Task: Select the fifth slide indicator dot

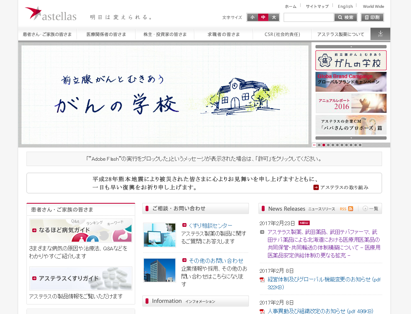Action: [x=337, y=145]
